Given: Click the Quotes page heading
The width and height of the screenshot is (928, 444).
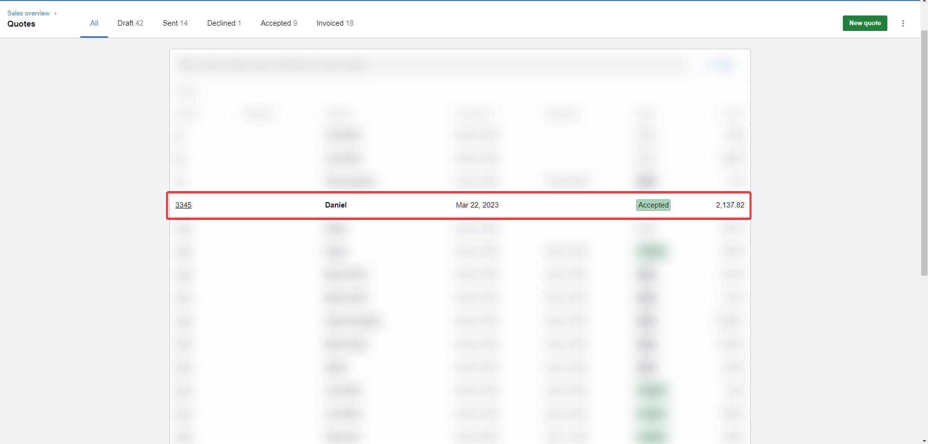Looking at the screenshot, I should [21, 24].
